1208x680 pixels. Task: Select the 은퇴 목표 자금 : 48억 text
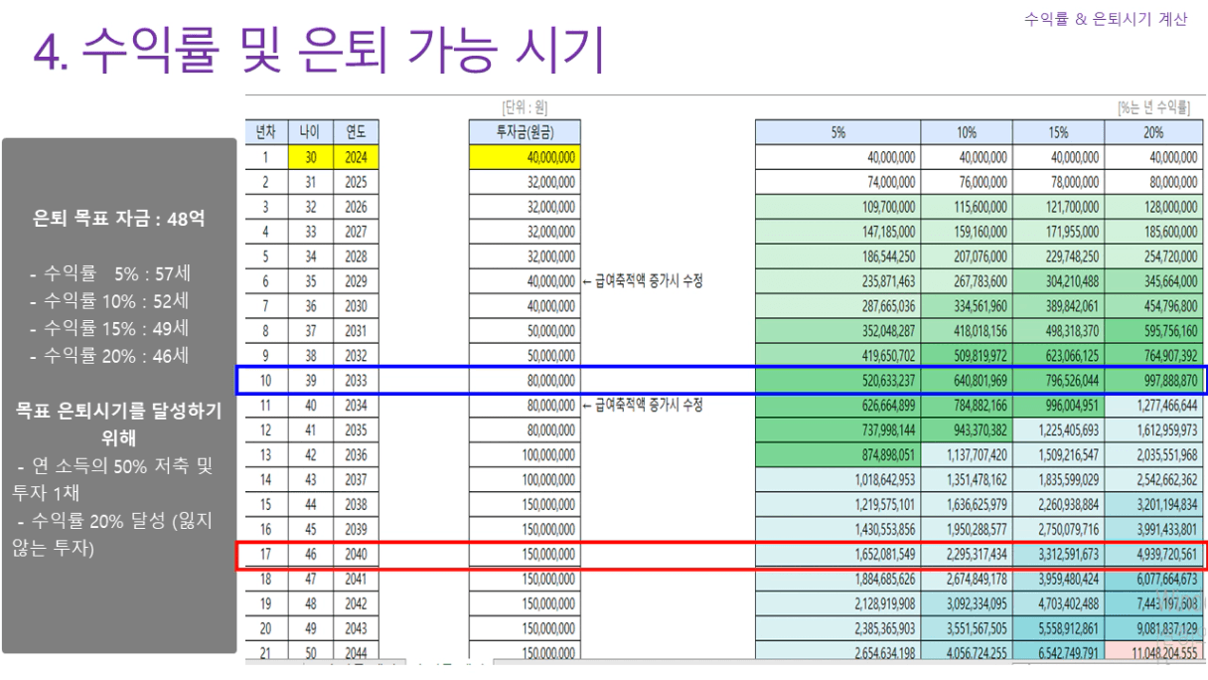coord(119,219)
